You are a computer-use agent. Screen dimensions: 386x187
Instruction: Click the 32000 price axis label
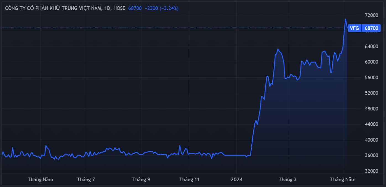point(371,171)
